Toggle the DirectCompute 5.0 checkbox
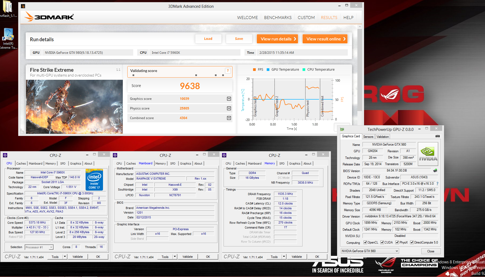The image size is (485, 277). pos(412,242)
